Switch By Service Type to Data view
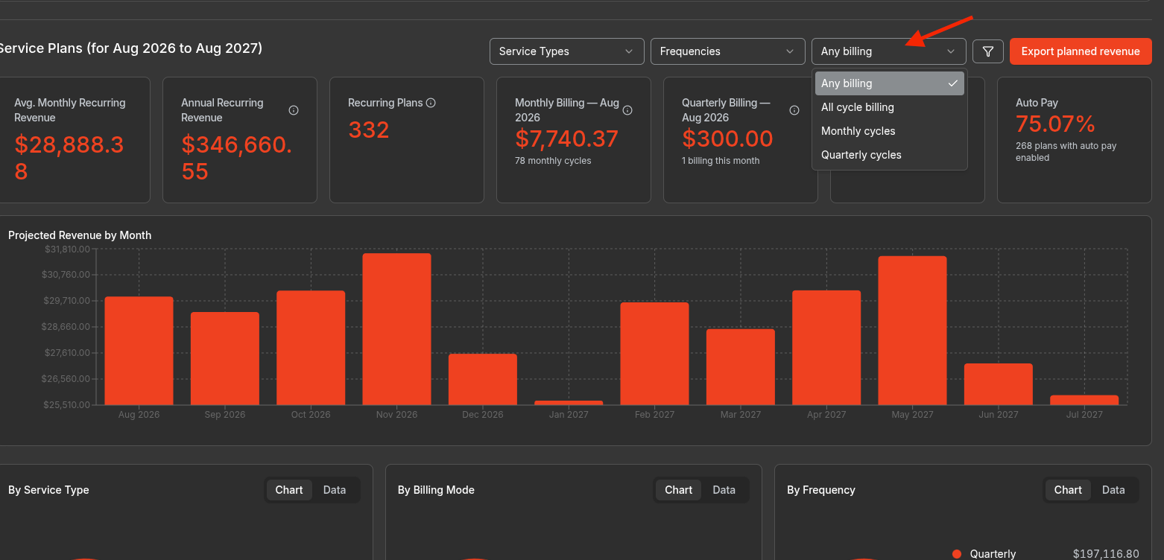 point(335,490)
